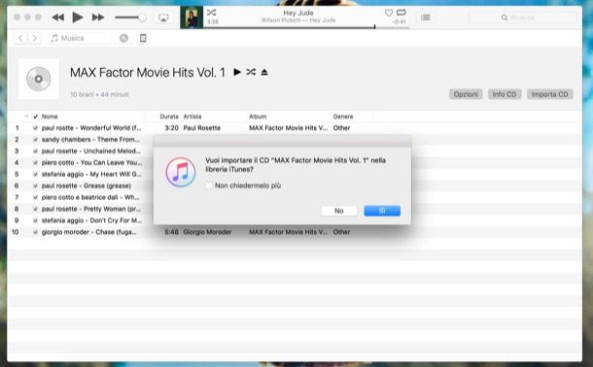The image size is (593, 367).
Task: Select track 'giorgio moroder - Chase'
Action: [x=89, y=232]
